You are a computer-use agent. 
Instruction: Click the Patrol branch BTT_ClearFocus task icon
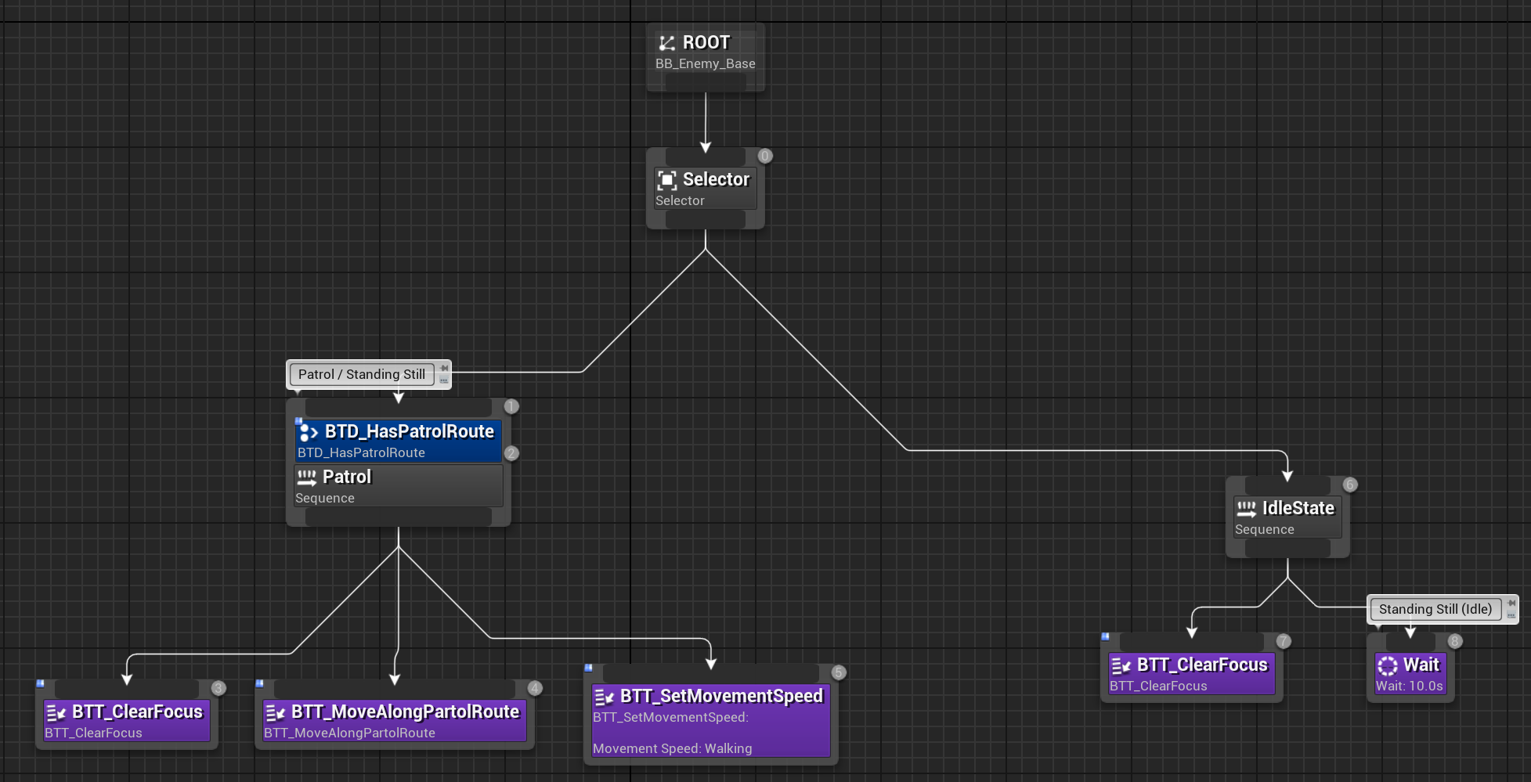[x=56, y=712]
